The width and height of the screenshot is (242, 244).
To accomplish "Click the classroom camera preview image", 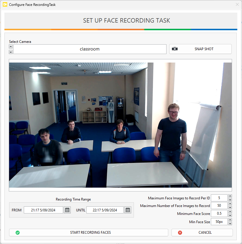I will [x=120, y=125].
